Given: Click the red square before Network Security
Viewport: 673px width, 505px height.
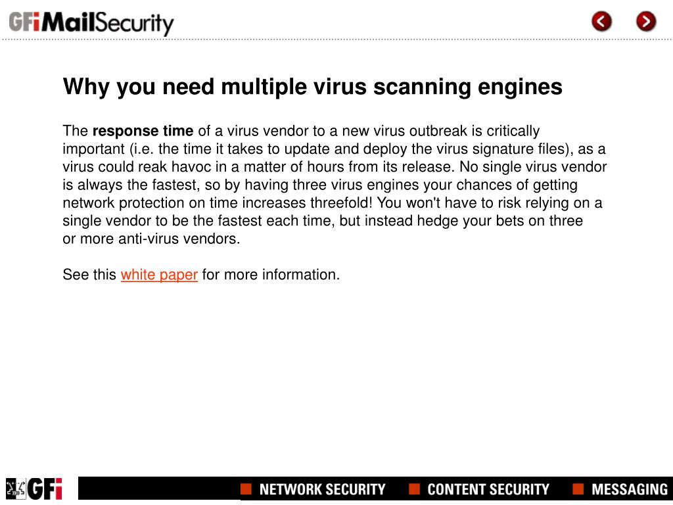Looking at the screenshot, I should [246, 489].
